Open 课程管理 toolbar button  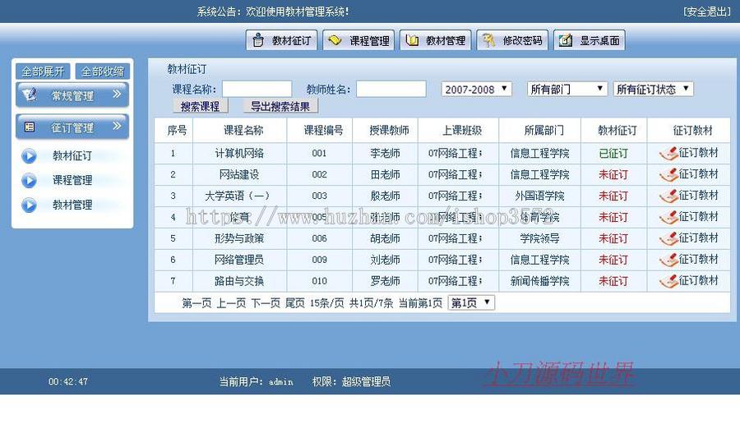click(358, 40)
